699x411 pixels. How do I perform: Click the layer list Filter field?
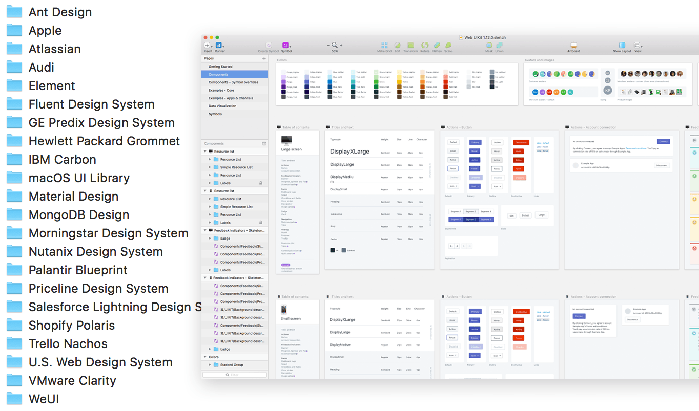(x=235, y=375)
